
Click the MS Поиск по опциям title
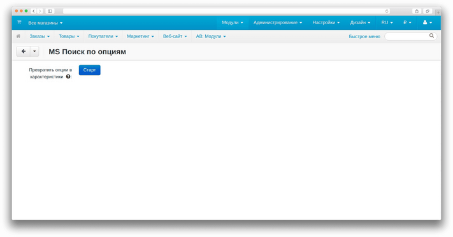point(87,52)
